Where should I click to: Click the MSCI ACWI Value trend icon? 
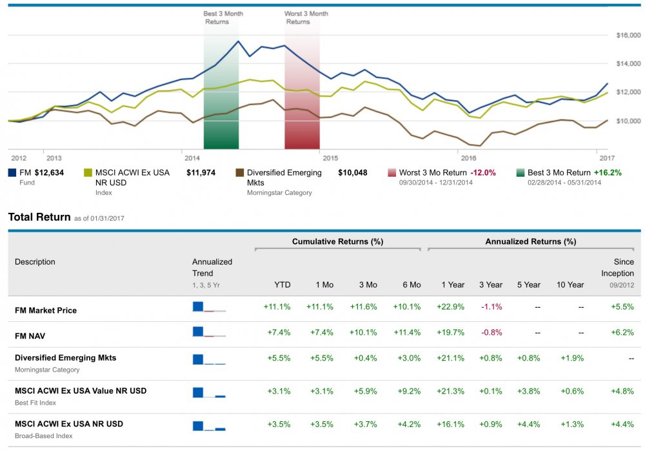point(209,392)
